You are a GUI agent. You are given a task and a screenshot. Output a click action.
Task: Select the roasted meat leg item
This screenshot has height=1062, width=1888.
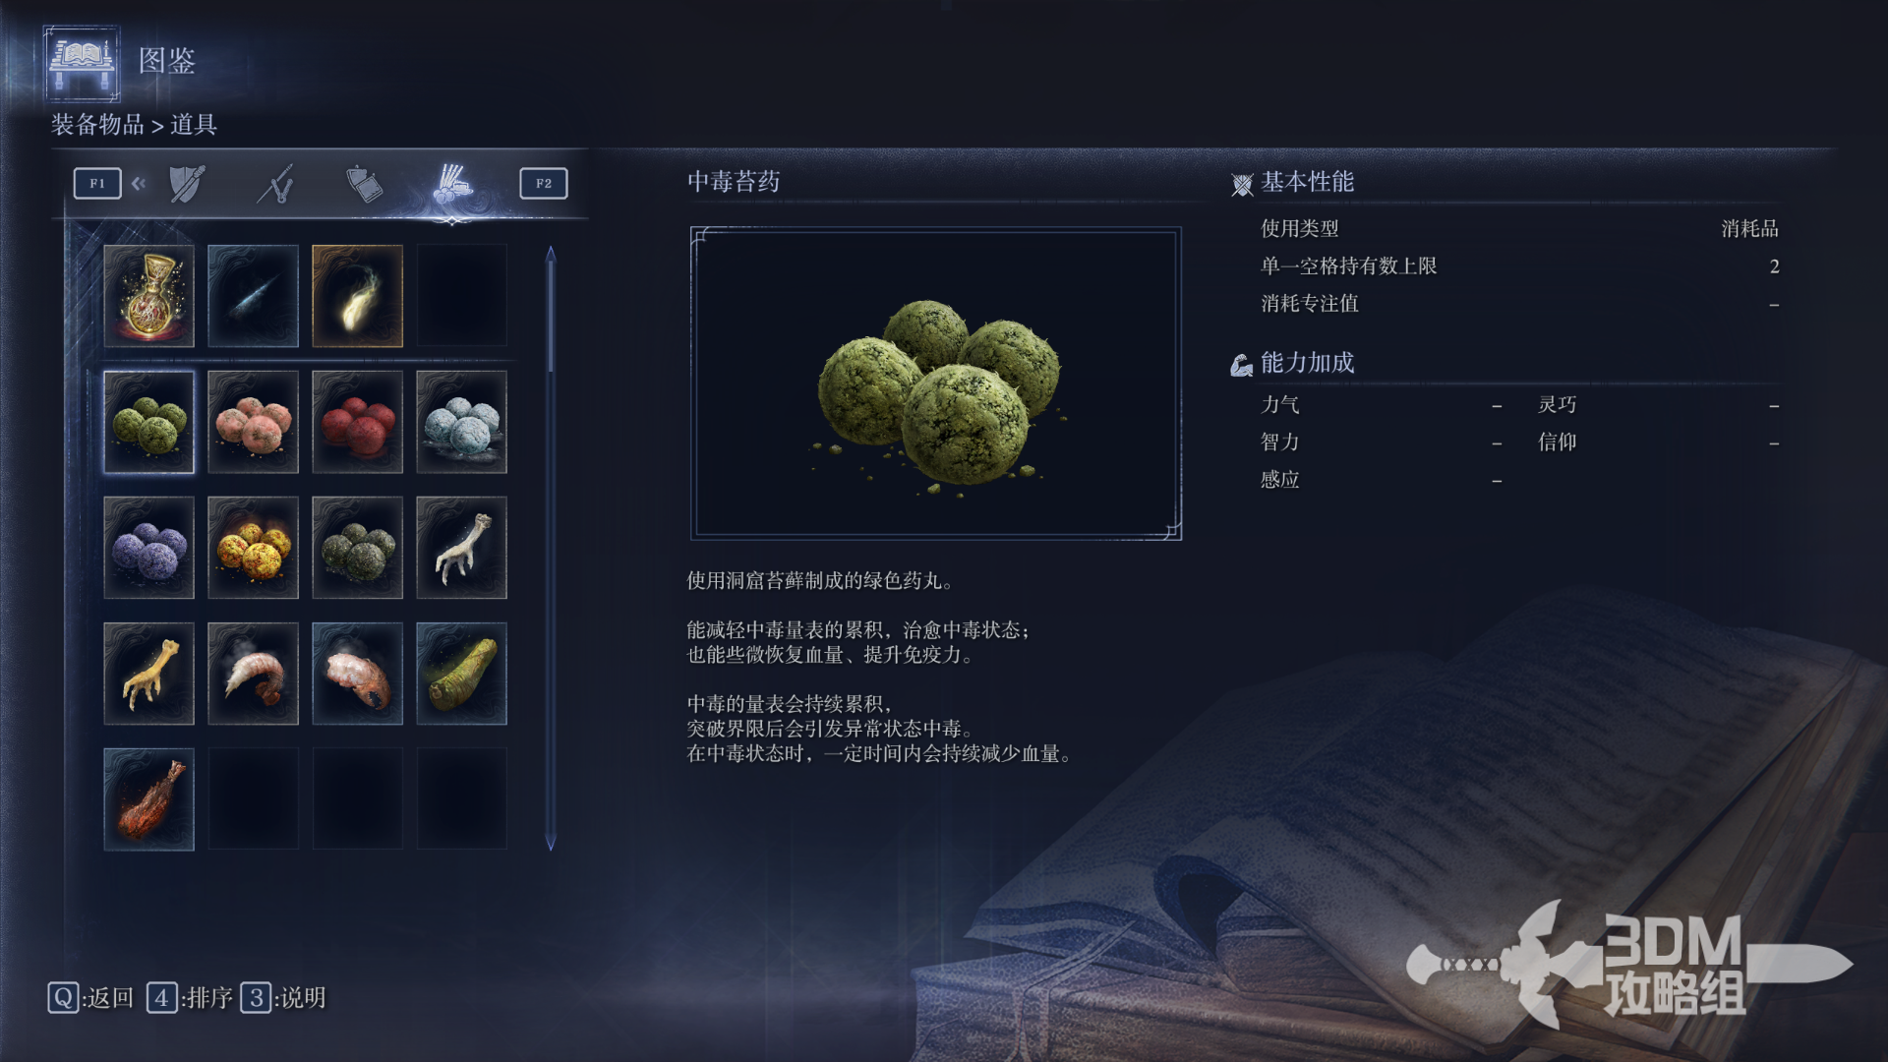[x=148, y=799]
